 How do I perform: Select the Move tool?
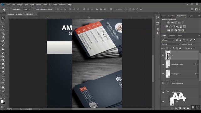[3, 18]
